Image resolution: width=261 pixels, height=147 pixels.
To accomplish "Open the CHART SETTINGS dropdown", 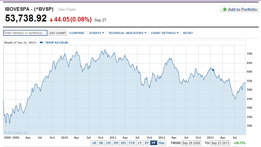I will 165,33.
